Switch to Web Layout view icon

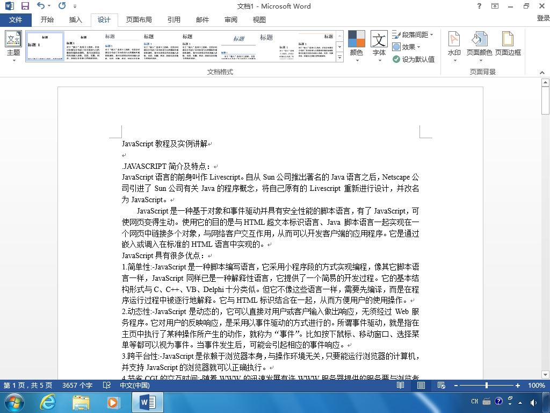[442, 386]
